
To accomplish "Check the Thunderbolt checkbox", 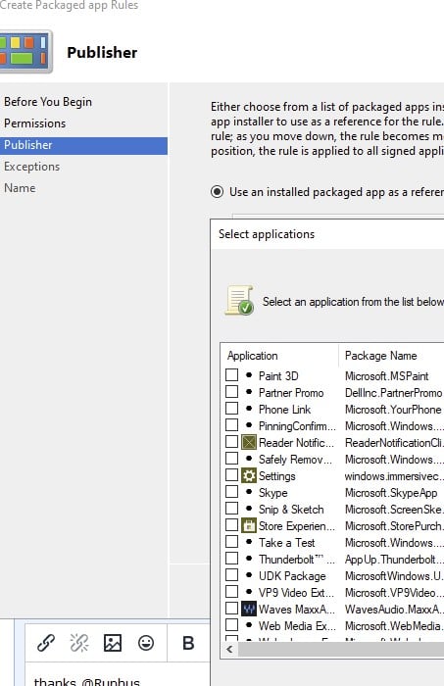I will 232,559.
